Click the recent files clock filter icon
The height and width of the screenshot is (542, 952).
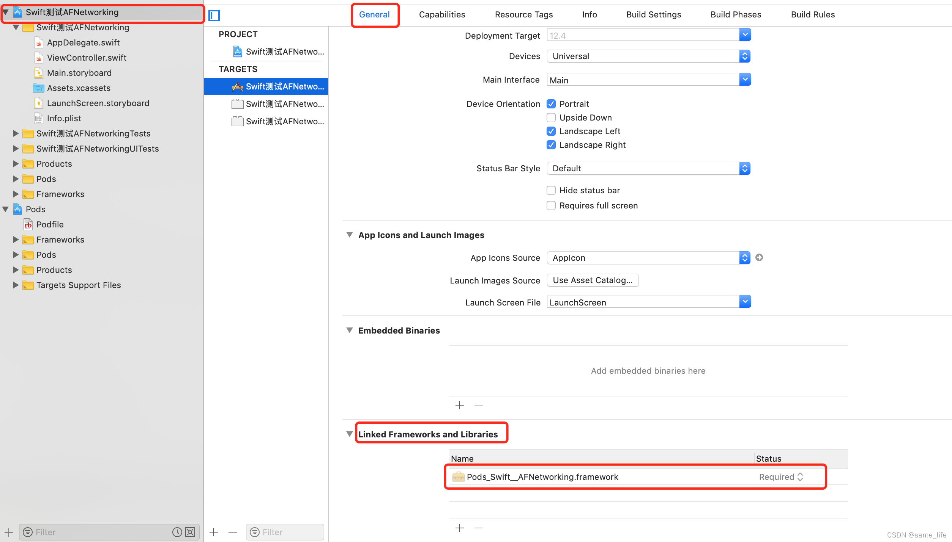pyautogui.click(x=177, y=532)
